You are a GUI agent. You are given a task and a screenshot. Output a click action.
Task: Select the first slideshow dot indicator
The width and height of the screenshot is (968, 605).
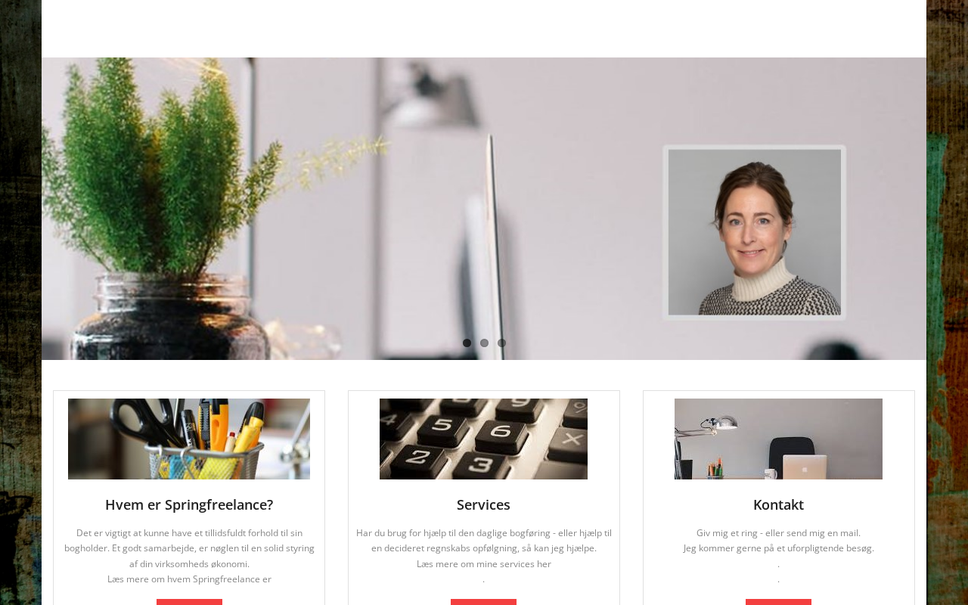(x=467, y=343)
